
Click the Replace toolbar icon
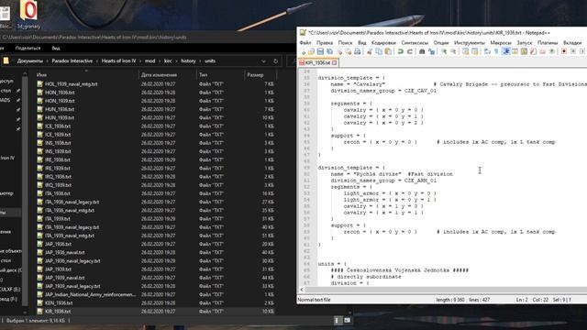[431, 51]
